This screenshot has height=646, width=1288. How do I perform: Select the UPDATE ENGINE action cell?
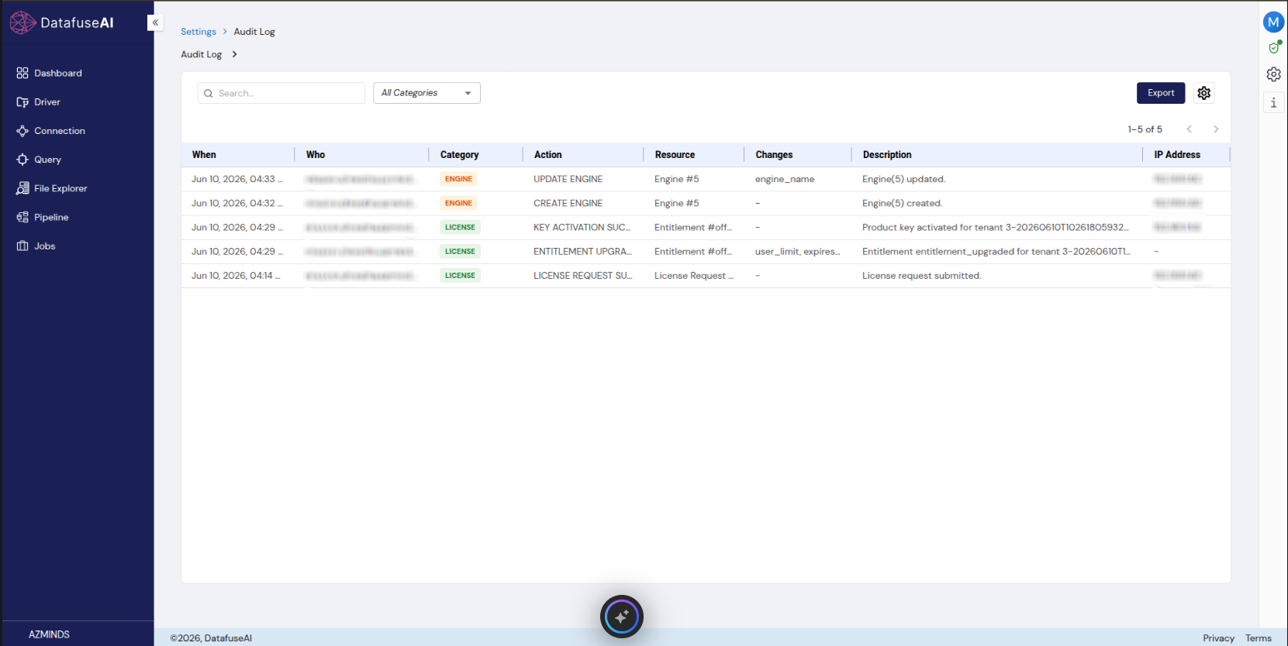coord(568,179)
